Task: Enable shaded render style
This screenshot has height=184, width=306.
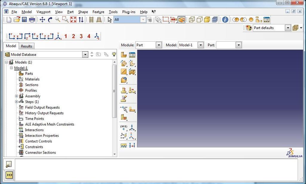Action: [x=207, y=19]
